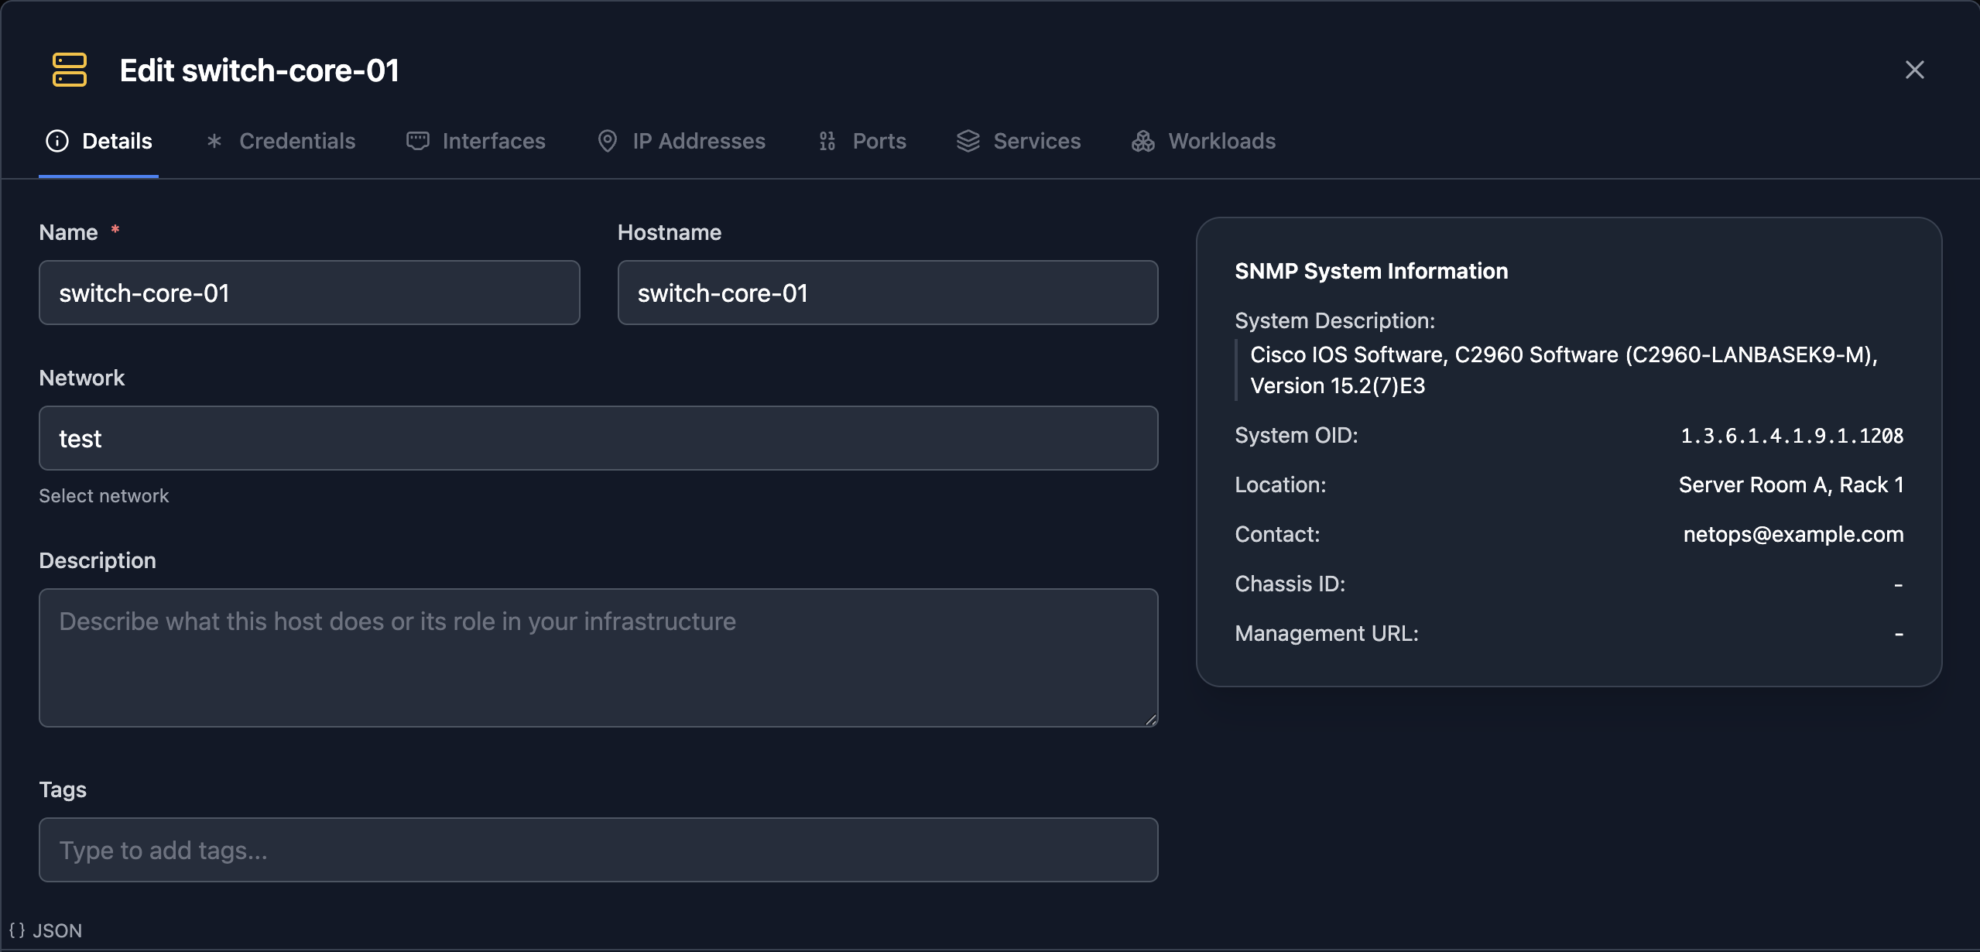Click the Hostname field label
This screenshot has width=1980, height=952.
pos(670,232)
